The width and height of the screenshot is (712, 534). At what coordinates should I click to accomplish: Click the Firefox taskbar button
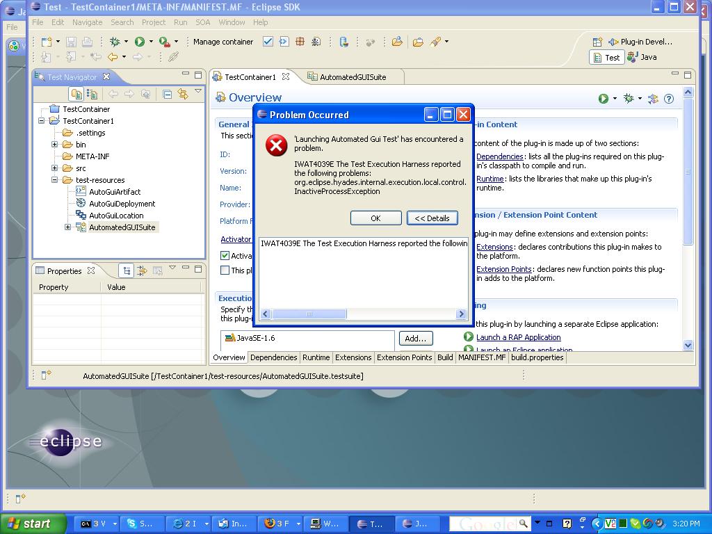[x=280, y=524]
